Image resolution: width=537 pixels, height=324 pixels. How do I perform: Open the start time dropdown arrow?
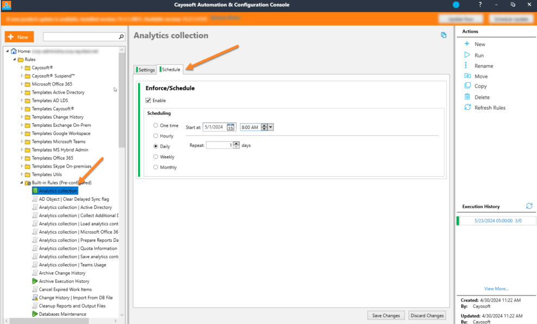[x=270, y=127]
